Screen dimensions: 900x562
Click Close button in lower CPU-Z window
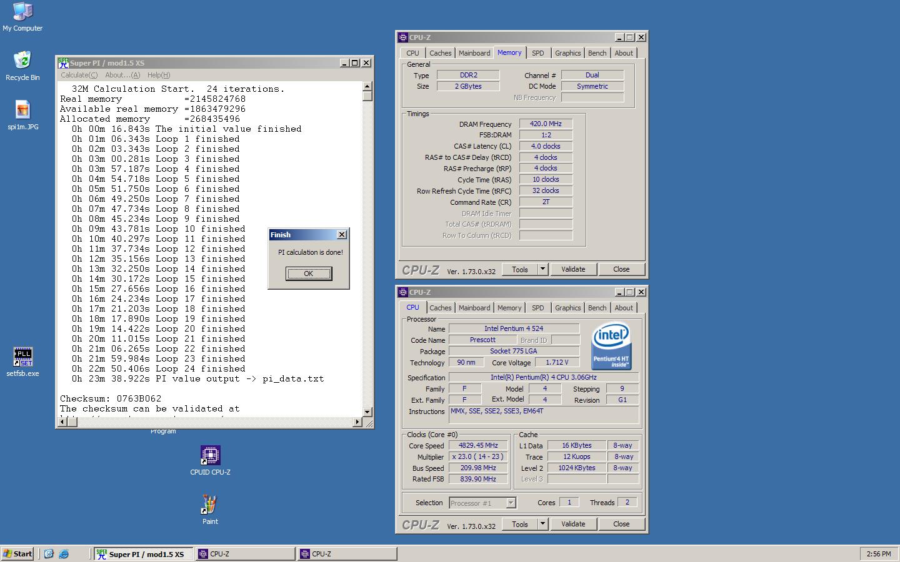pyautogui.click(x=621, y=525)
